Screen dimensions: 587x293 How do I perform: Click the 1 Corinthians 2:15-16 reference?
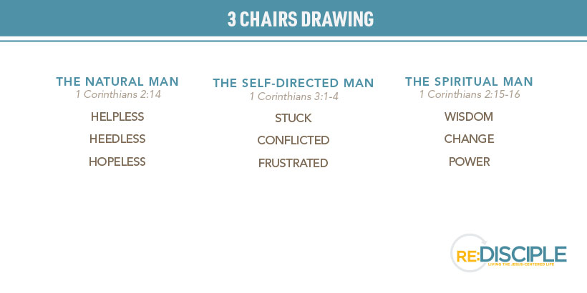470,94
